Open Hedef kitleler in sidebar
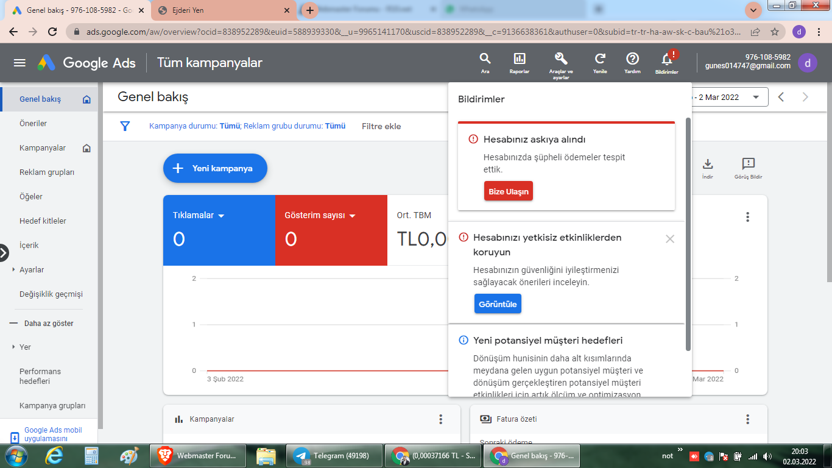Viewport: 832px width, 468px height. click(x=43, y=221)
